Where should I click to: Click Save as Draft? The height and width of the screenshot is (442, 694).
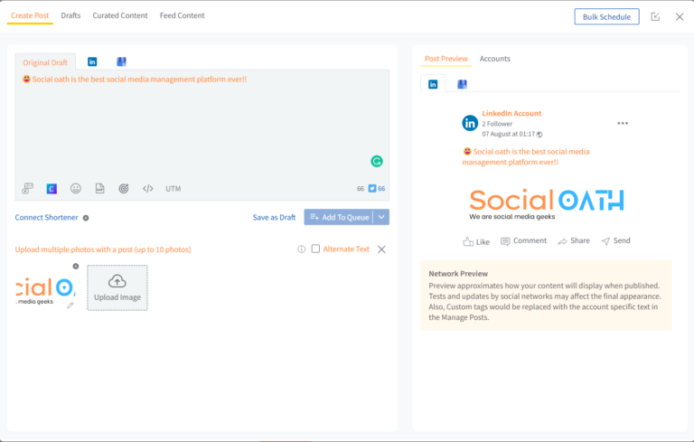[x=274, y=218]
